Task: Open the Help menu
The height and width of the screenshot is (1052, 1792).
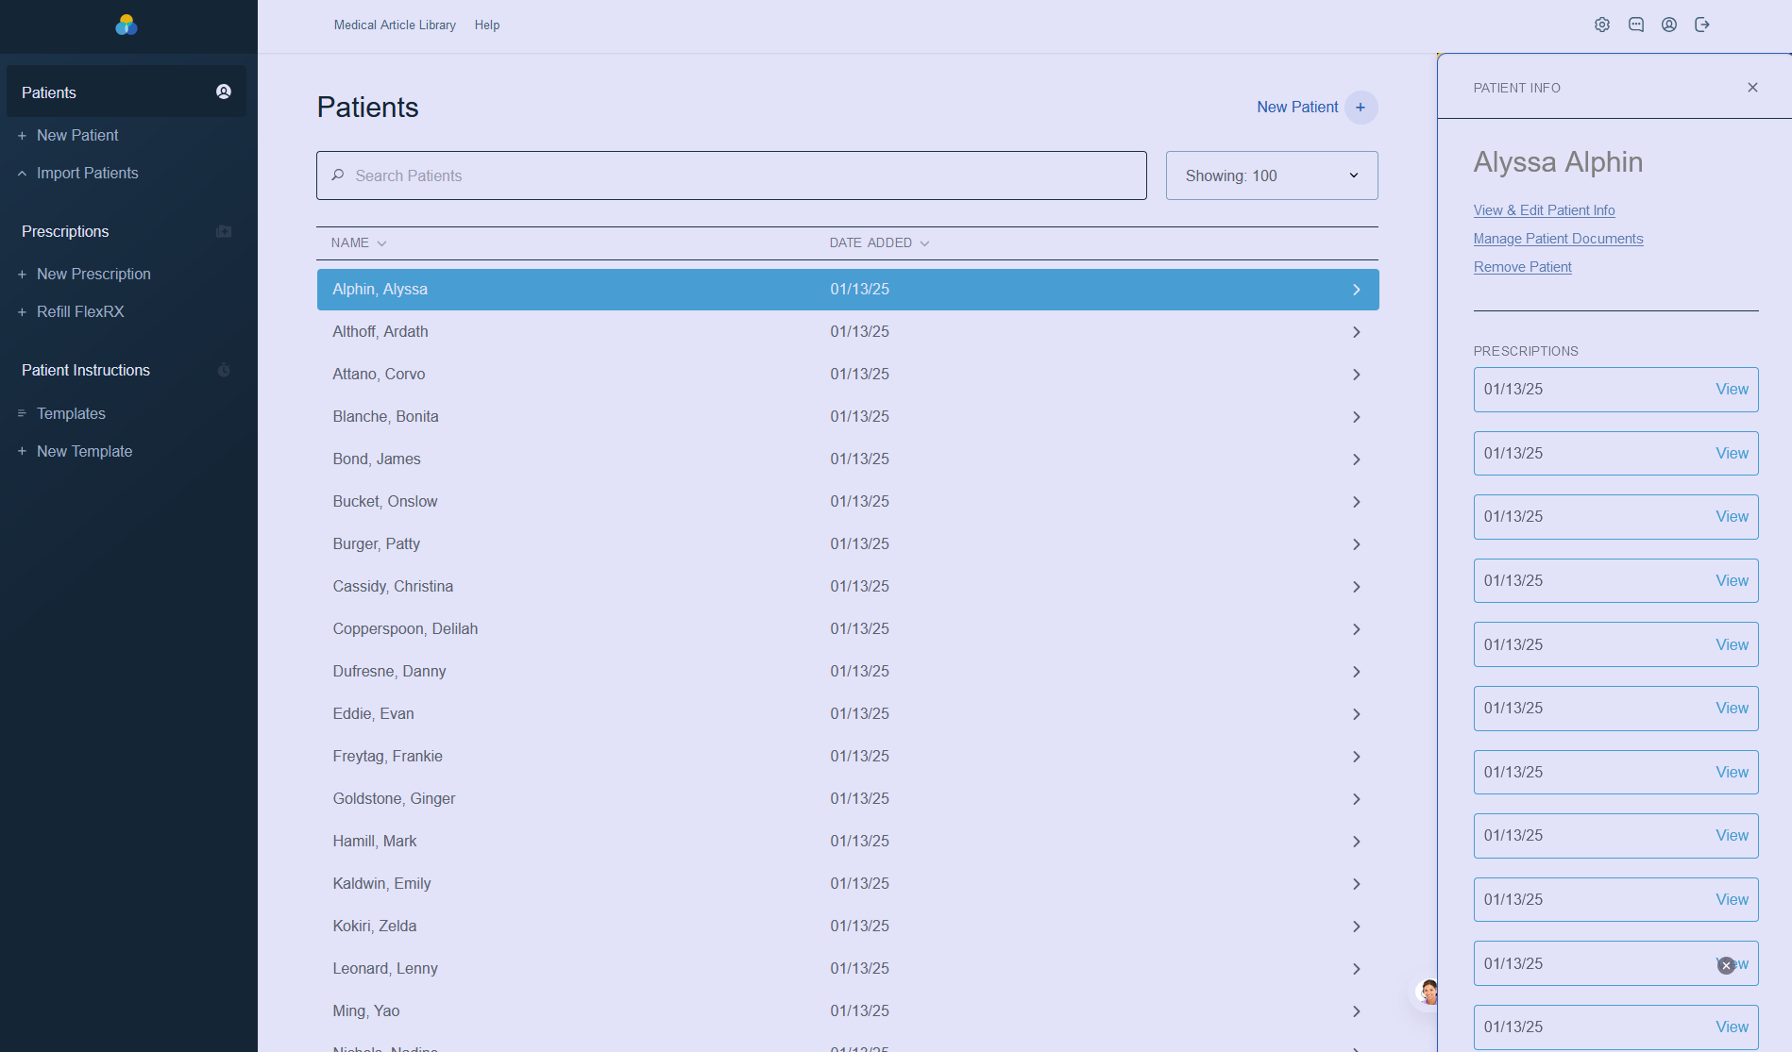Action: 487,25
